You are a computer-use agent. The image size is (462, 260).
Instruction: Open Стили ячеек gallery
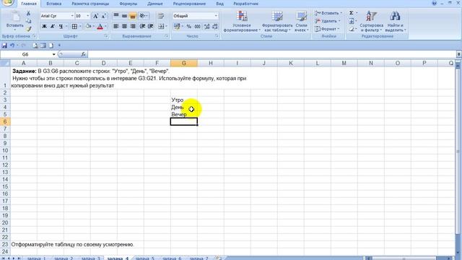point(302,22)
